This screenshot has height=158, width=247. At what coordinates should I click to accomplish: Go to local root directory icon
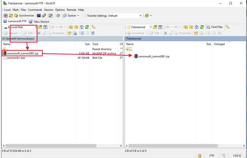coord(76,27)
